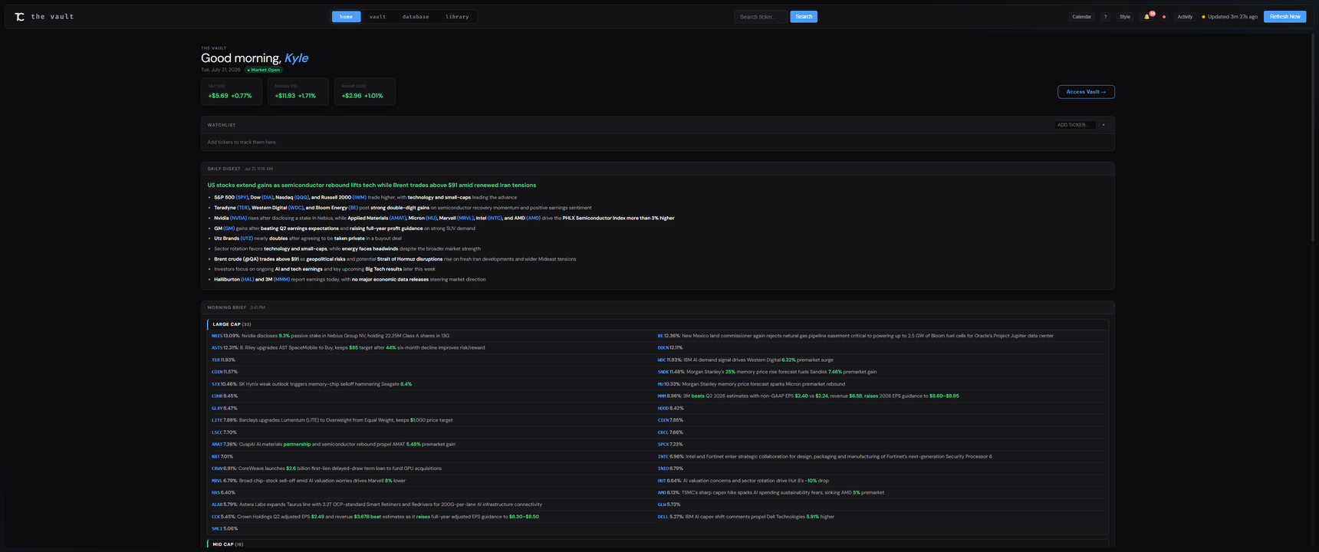Click the ASTS ticker in Large Cap
Screen dimensions: 1319x552
coord(217,348)
